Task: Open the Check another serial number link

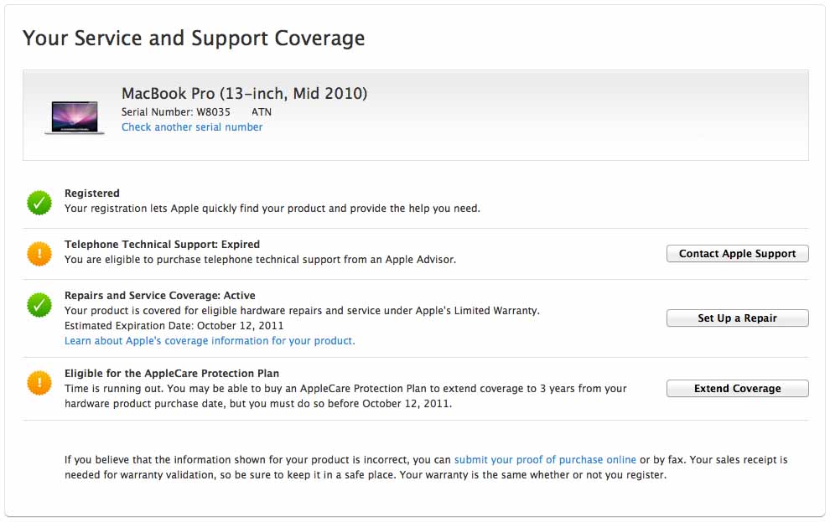Action: tap(192, 127)
